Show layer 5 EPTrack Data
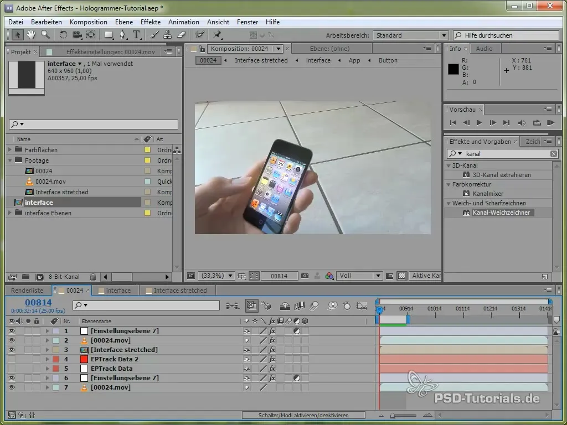The width and height of the screenshot is (567, 425). [12, 368]
